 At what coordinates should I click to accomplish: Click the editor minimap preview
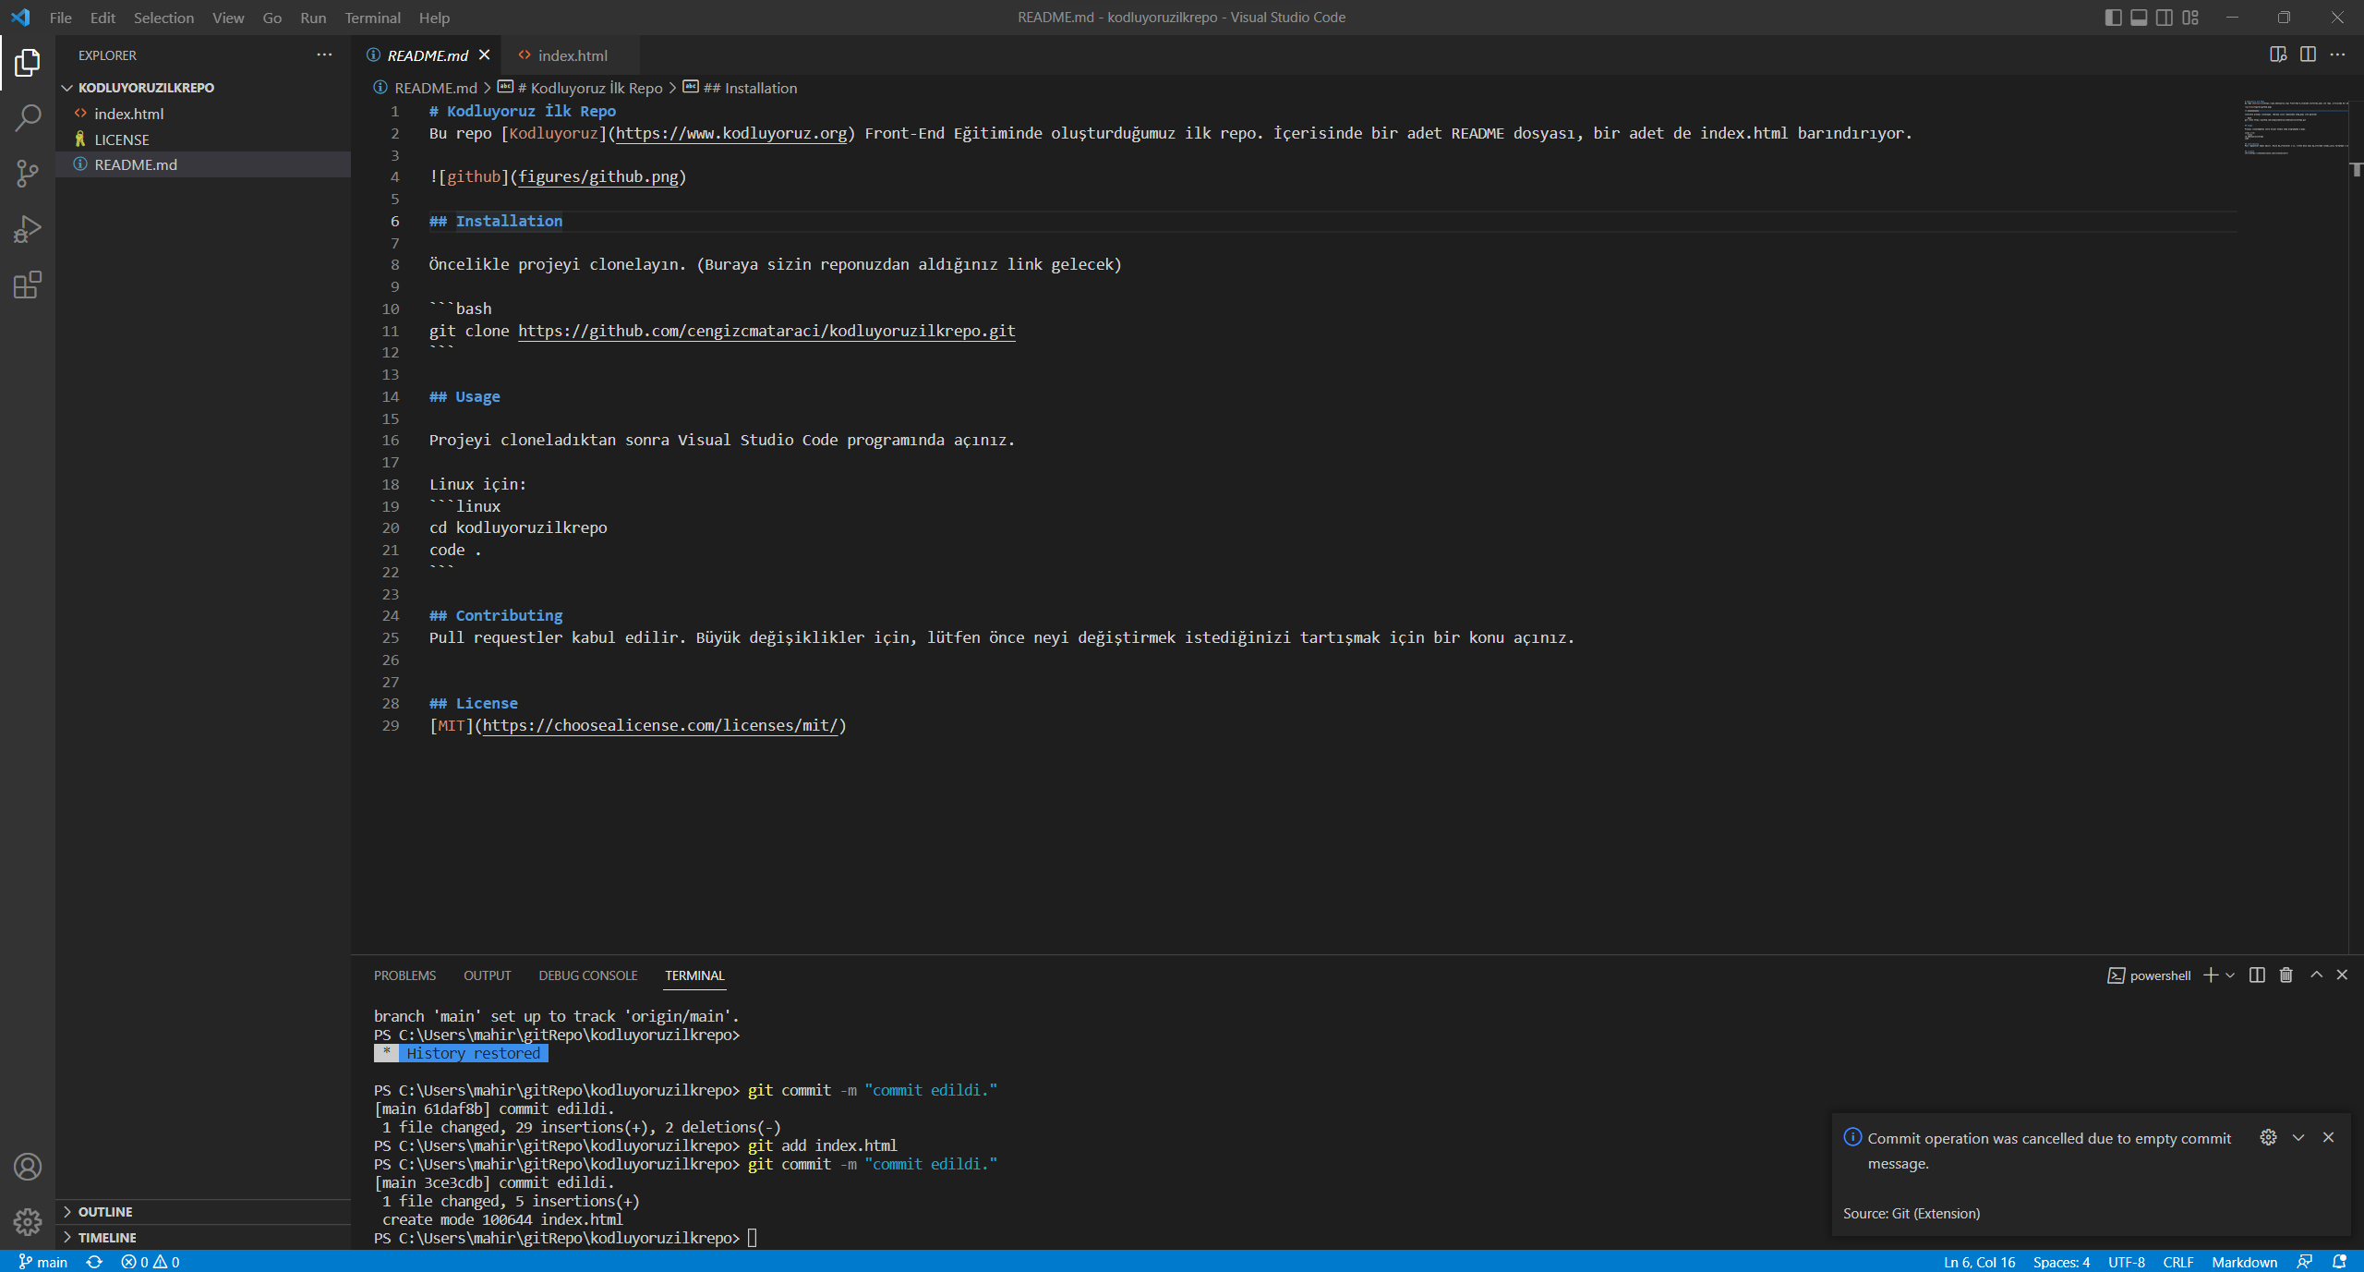pos(2295,127)
